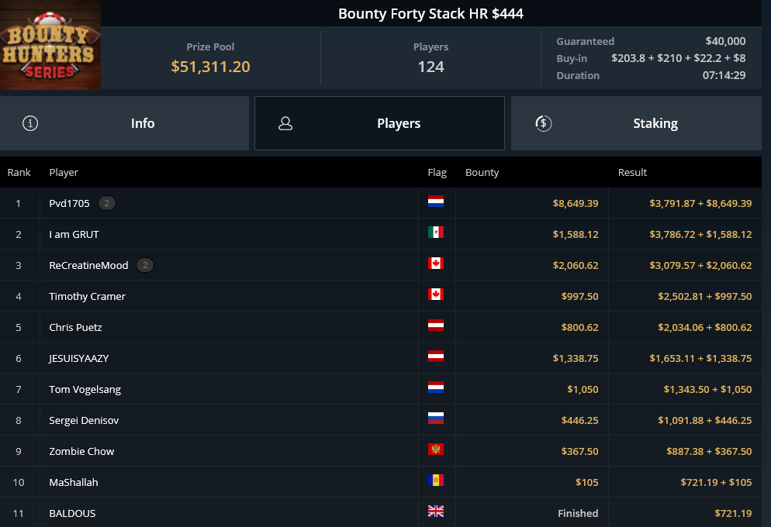
Task: Sort by the Result column header
Action: click(x=632, y=172)
